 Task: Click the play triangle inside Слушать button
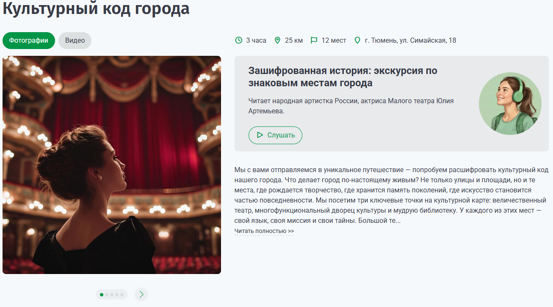coord(260,135)
